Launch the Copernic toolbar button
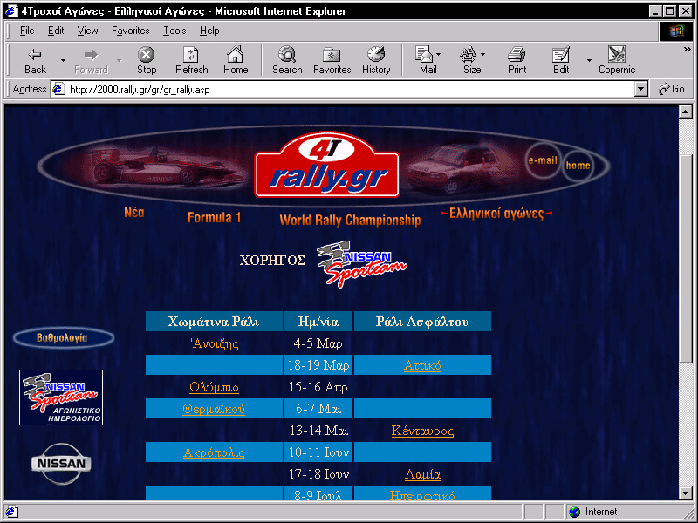Image resolution: width=698 pixels, height=523 pixels. [617, 60]
